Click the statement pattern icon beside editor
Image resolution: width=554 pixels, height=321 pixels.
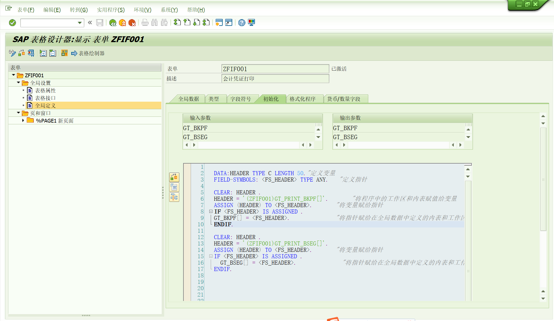pos(174,187)
